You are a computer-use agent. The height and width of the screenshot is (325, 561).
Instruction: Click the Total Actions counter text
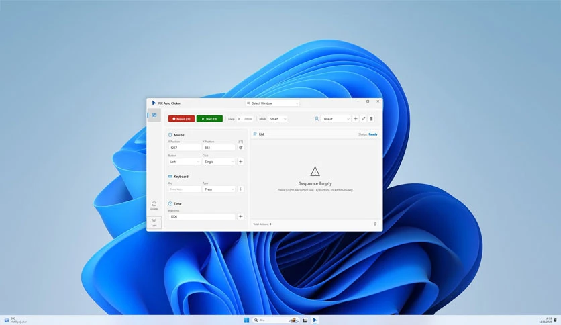(262, 224)
